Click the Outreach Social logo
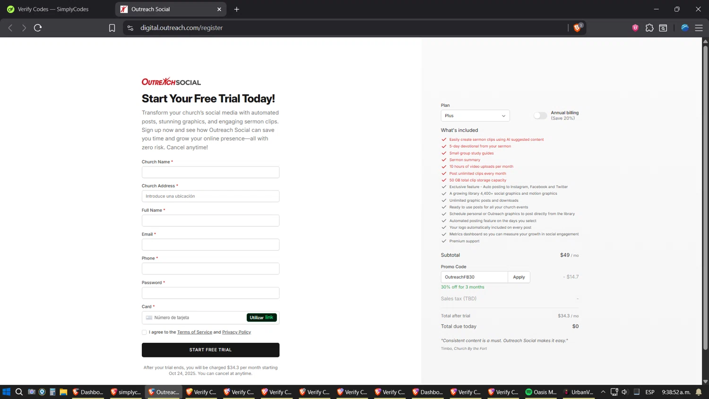Image resolution: width=709 pixels, height=399 pixels. (171, 81)
